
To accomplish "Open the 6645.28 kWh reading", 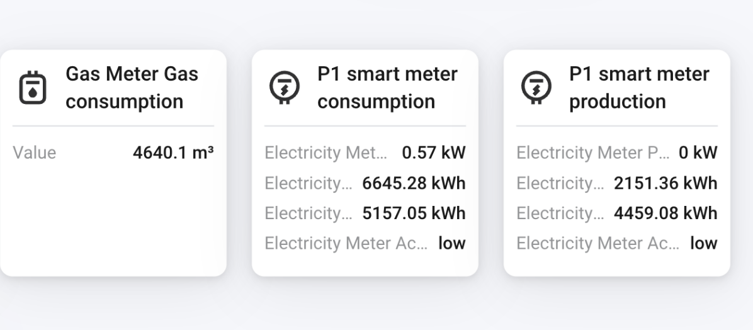I will click(414, 183).
